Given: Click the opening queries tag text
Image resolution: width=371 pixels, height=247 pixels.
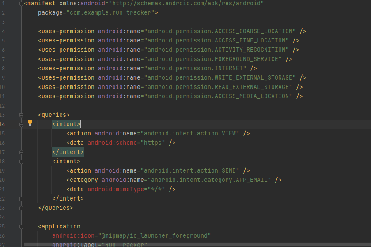Looking at the screenshot, I should tap(54, 115).
